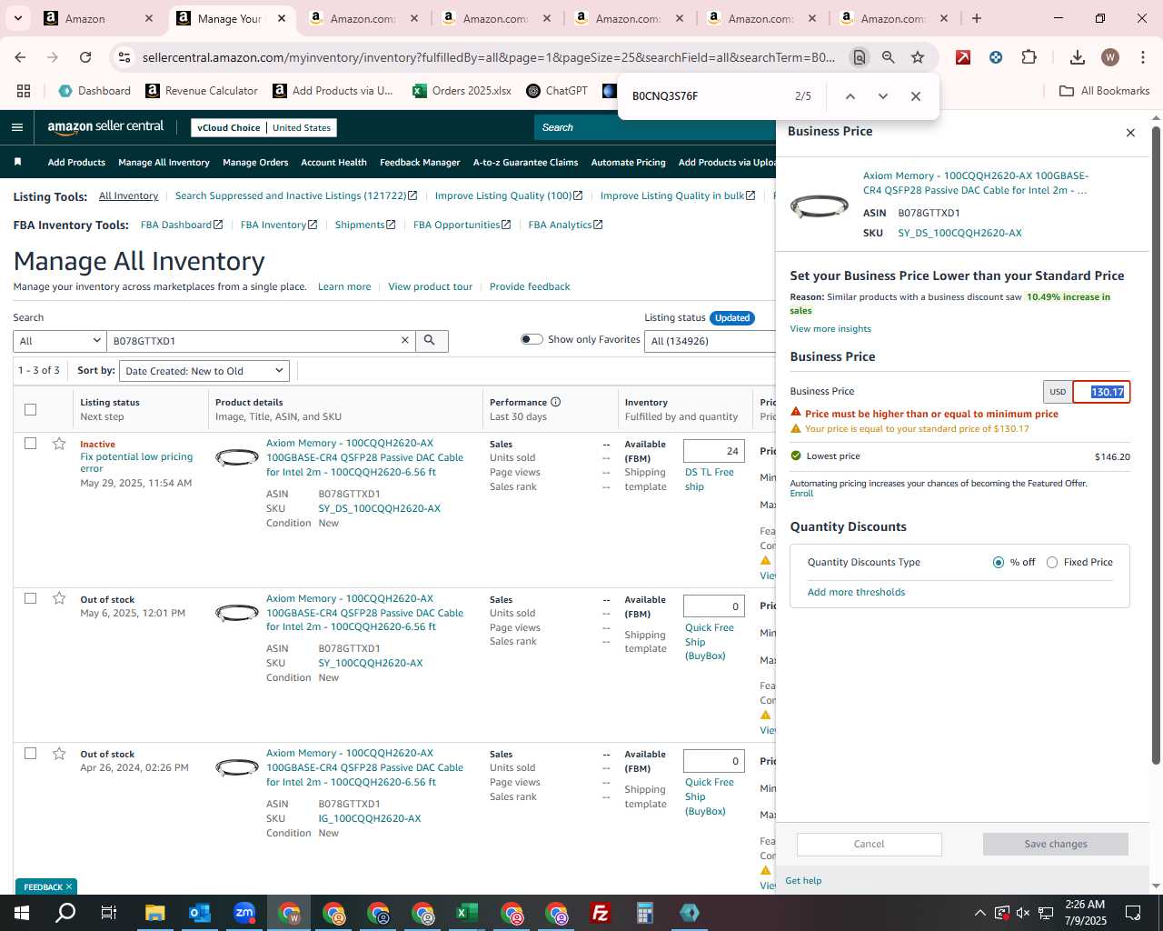The image size is (1163, 931).
Task: Open Automate Pricing nav item
Action: click(x=628, y=163)
